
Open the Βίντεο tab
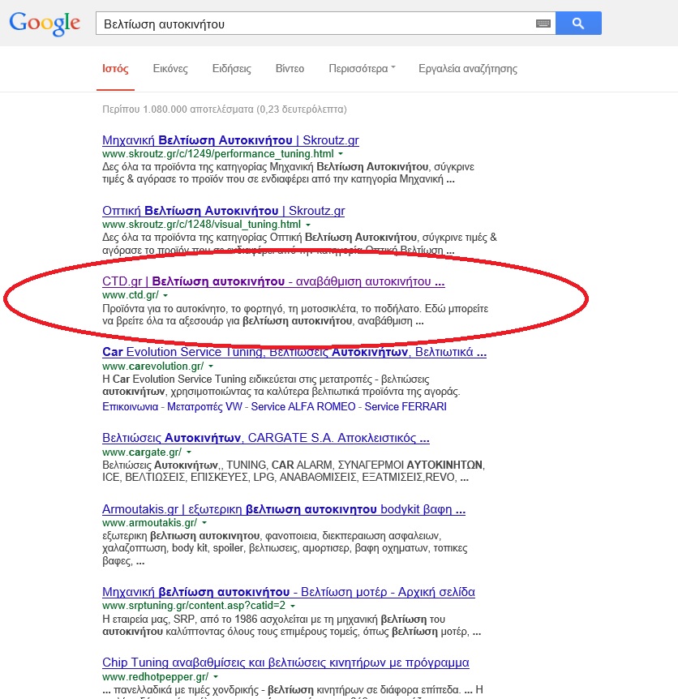(x=290, y=69)
